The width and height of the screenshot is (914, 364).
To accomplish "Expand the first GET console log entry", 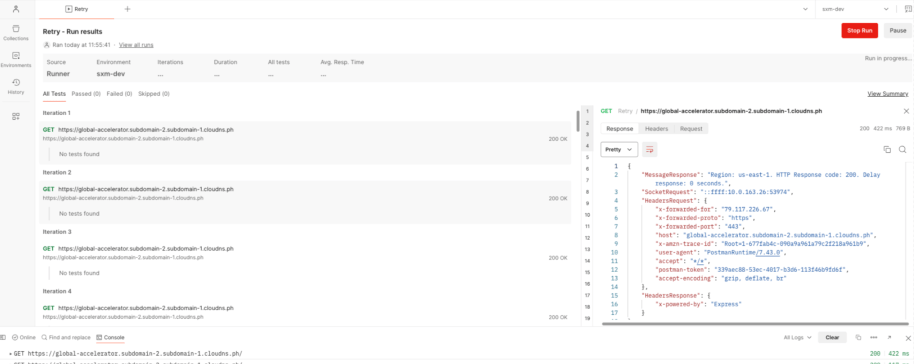I will [11, 354].
